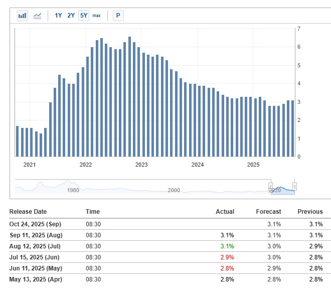Grab the left navigator range handle
Image resolution: width=331 pixels, height=292 pixels.
pos(271,187)
